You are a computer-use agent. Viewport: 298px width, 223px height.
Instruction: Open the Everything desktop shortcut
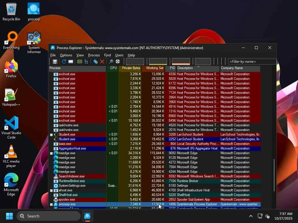click(11, 40)
